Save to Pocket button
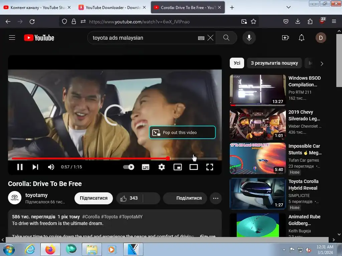This screenshot has height=256, width=342. pos(286,21)
